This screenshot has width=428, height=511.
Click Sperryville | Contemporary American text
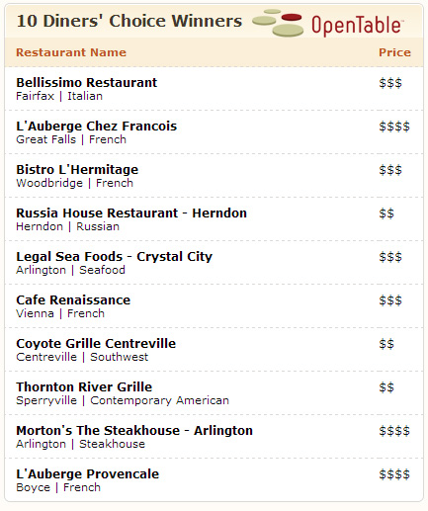[x=123, y=400]
